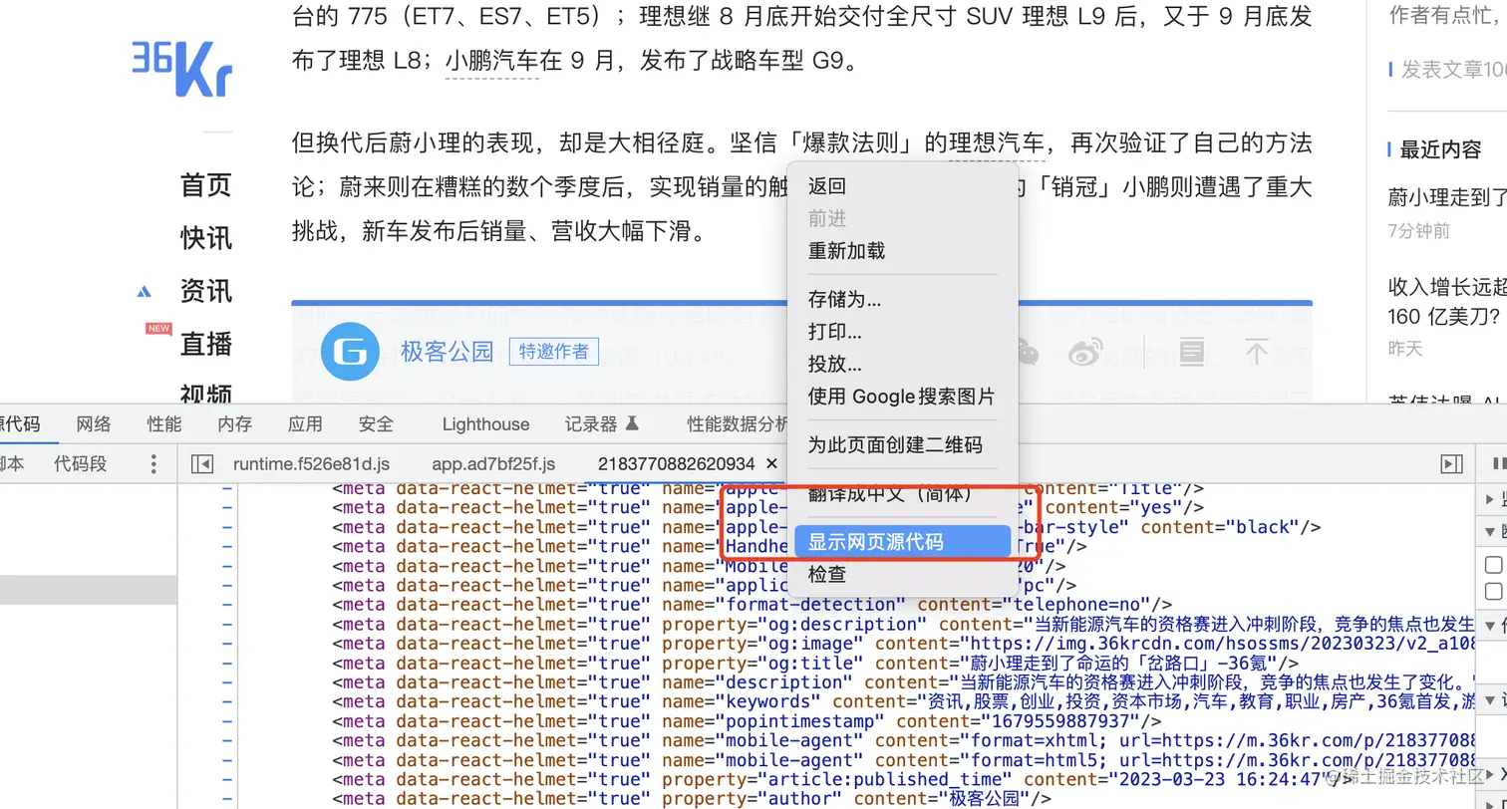Choose 存储为... in the context menu
Screen dimensions: 1507x809
click(844, 299)
